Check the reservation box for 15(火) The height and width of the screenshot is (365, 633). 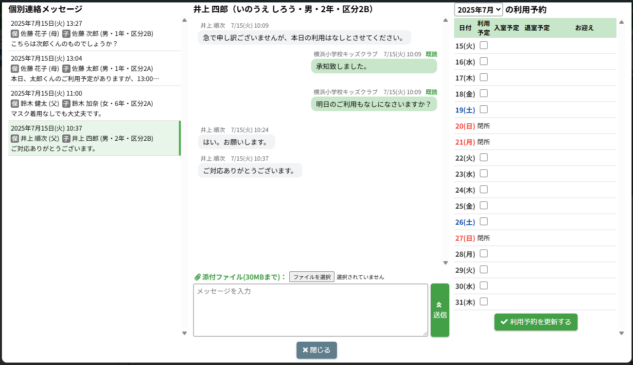click(484, 46)
